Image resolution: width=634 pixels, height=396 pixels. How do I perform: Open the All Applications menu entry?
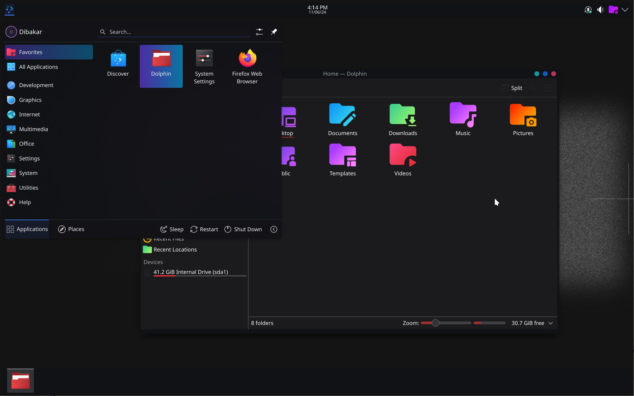[38, 66]
